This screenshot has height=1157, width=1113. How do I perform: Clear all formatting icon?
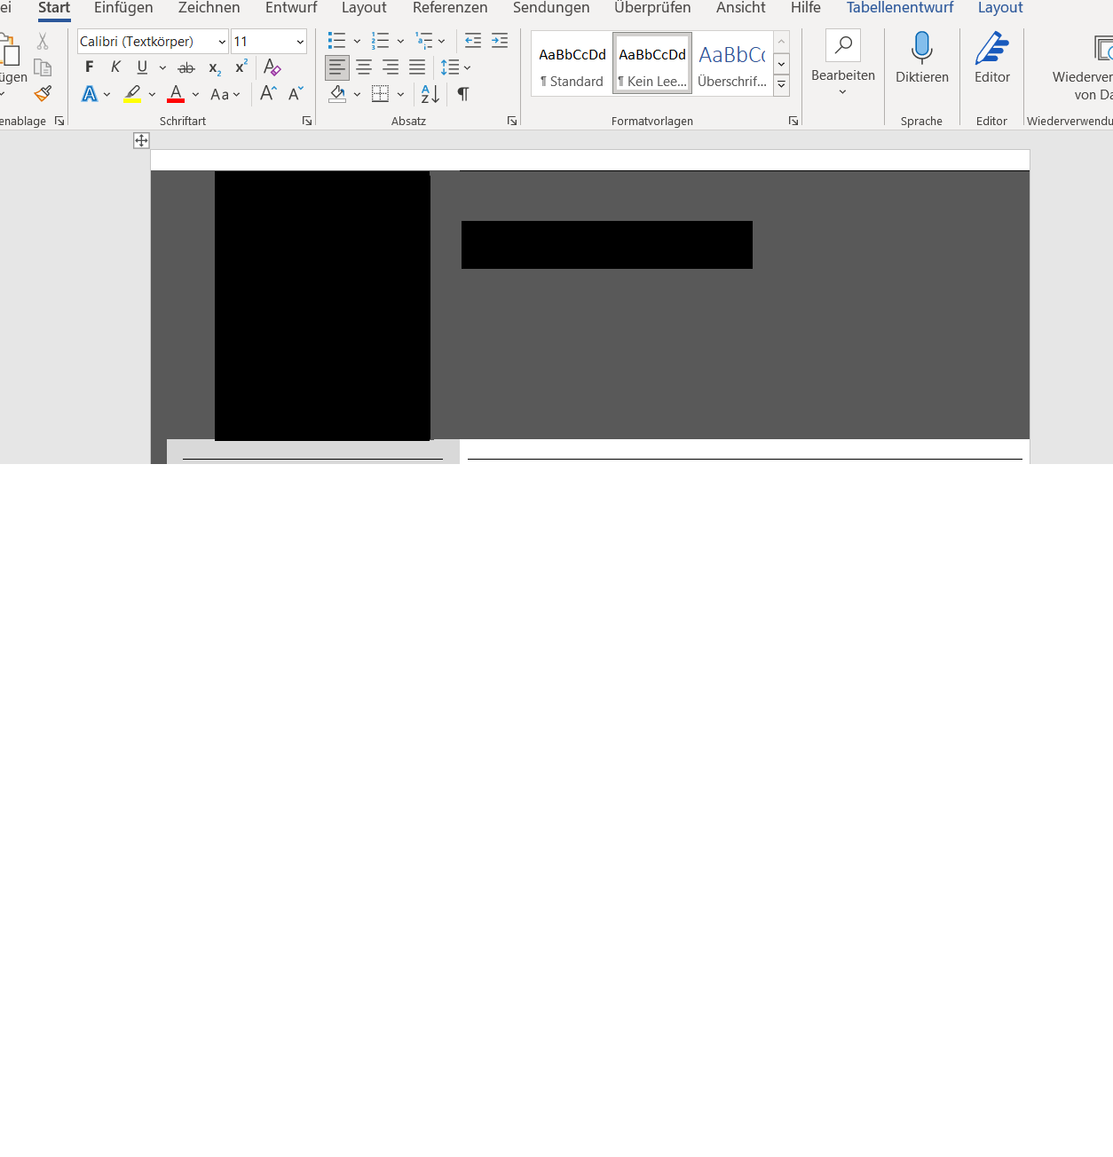click(x=272, y=67)
